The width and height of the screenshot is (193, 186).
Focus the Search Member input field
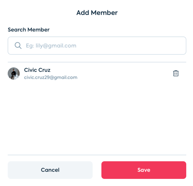(x=97, y=46)
